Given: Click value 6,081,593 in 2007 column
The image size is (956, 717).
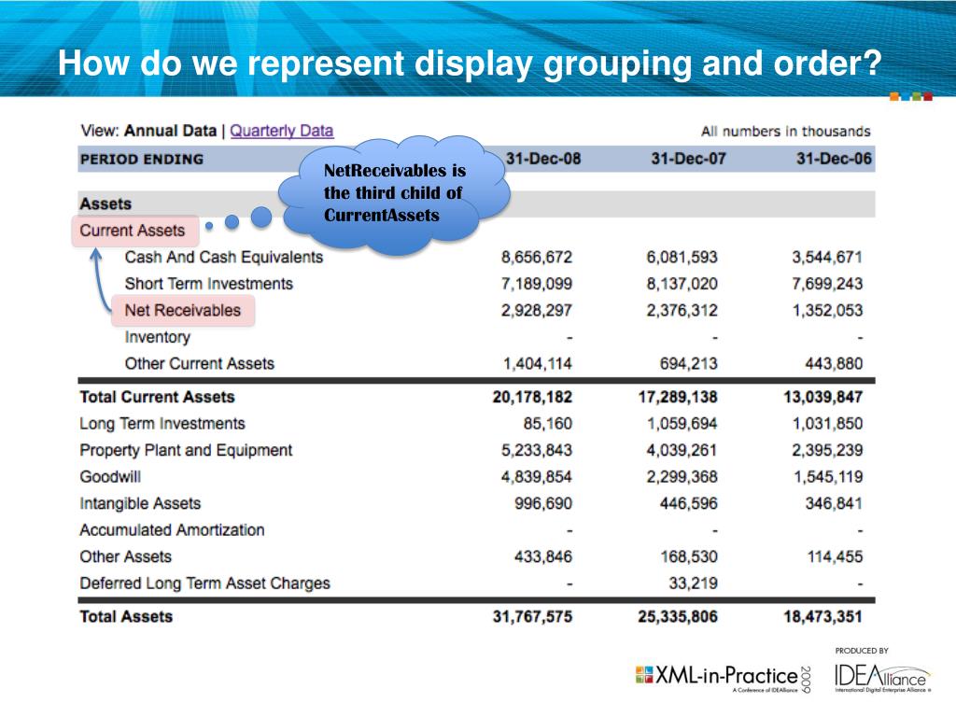Looking at the screenshot, I should click(682, 258).
